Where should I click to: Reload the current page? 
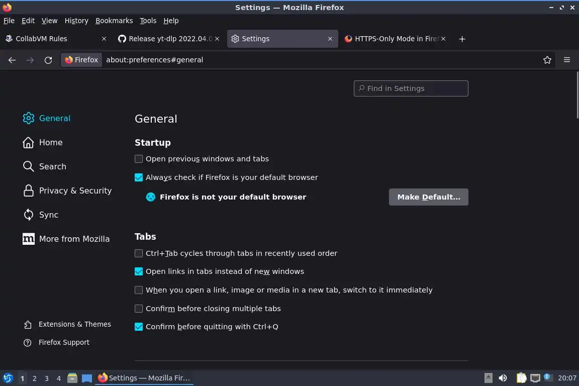48,60
